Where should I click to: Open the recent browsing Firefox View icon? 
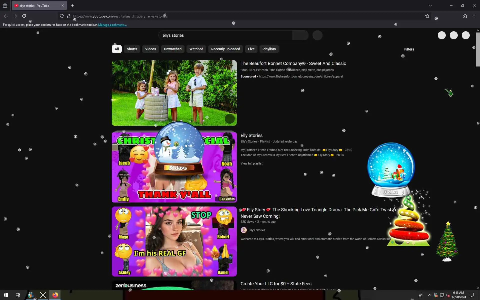coord(5,5)
